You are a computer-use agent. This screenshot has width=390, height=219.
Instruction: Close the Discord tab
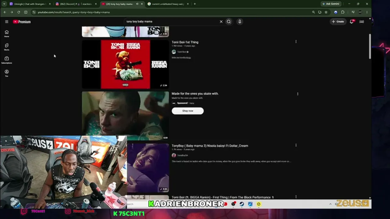[x=96, y=4]
